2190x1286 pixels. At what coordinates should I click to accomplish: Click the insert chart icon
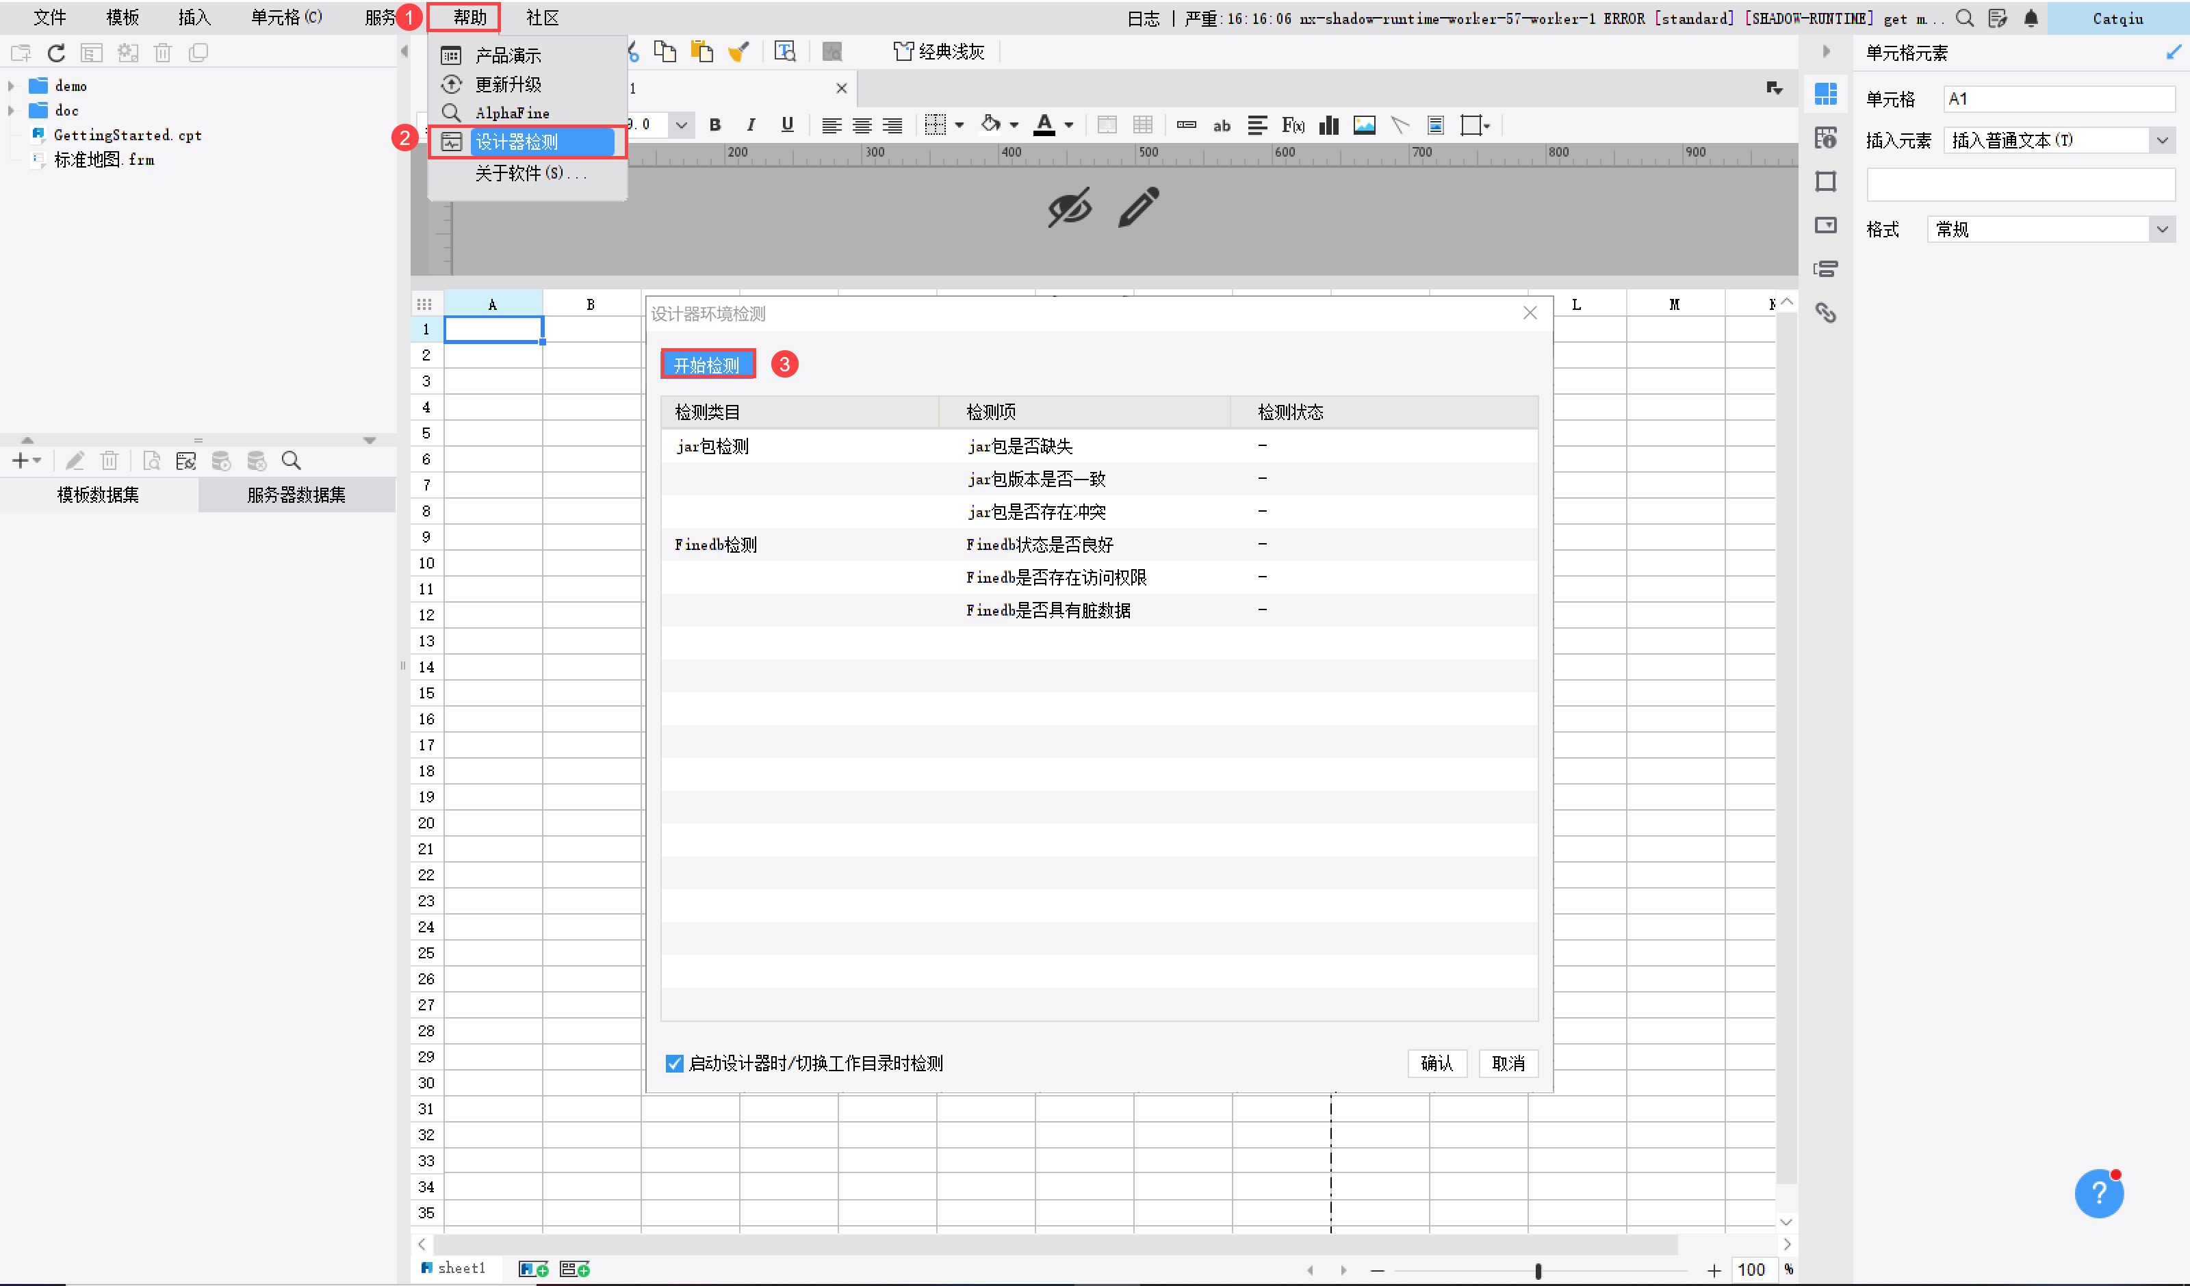1328,125
